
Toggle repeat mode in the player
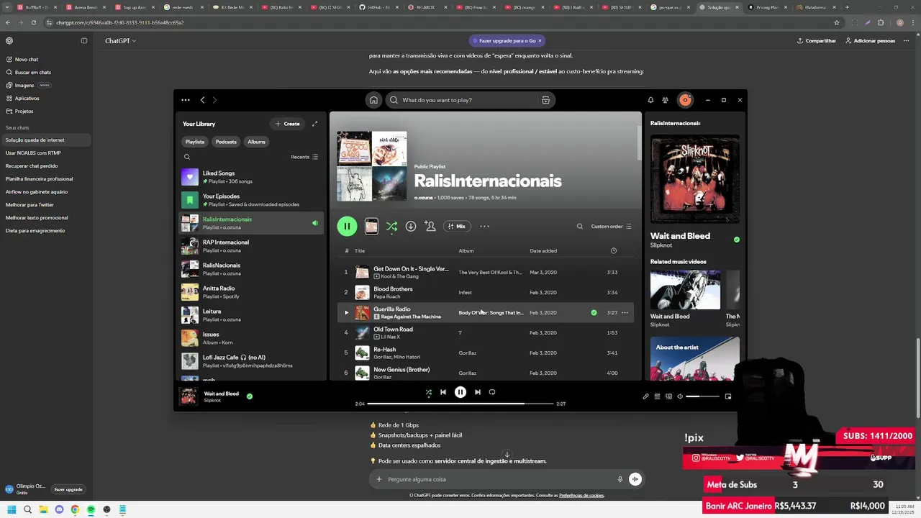(x=492, y=392)
